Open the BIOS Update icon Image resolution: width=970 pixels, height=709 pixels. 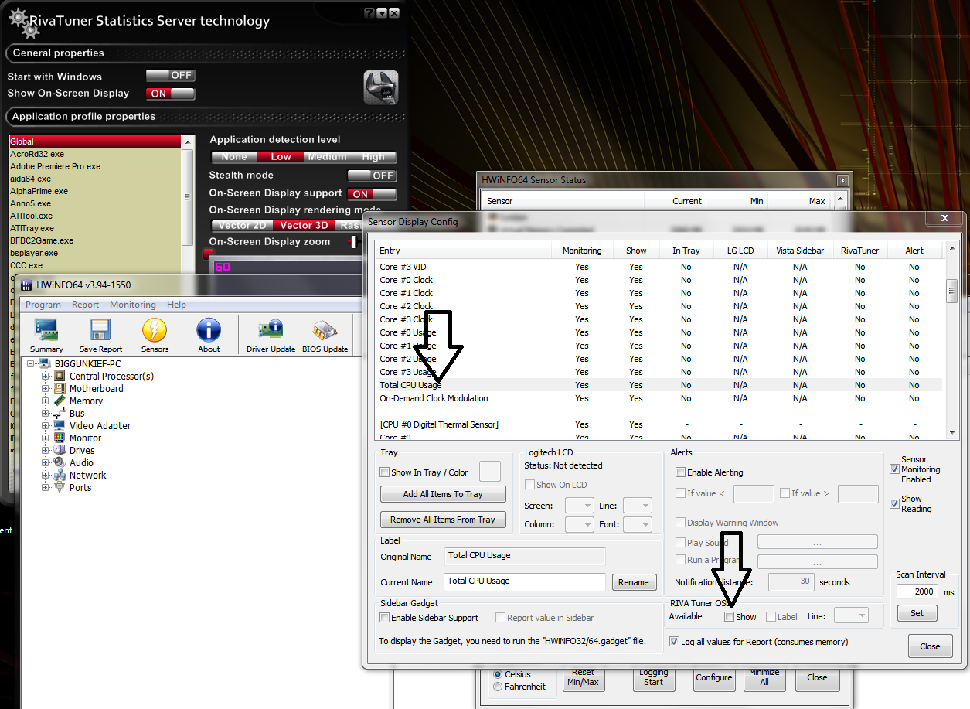pyautogui.click(x=325, y=330)
